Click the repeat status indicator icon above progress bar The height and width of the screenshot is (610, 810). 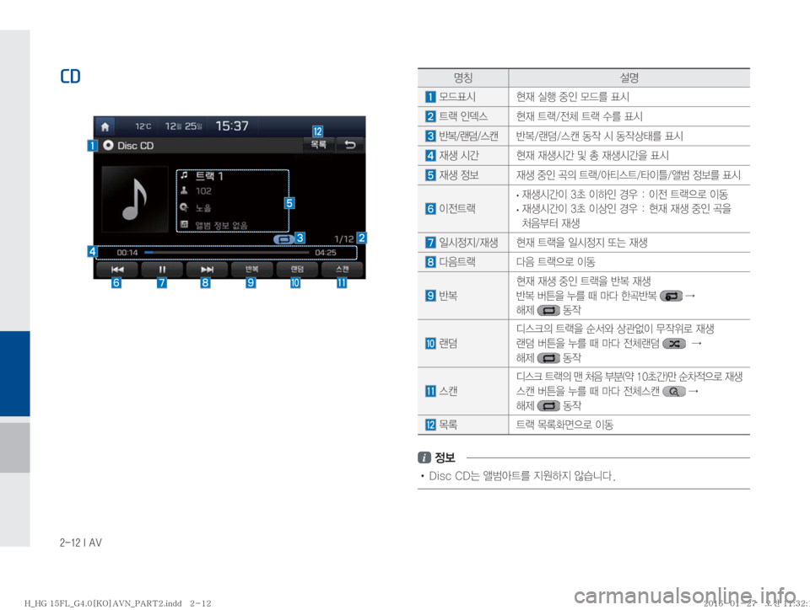[284, 239]
